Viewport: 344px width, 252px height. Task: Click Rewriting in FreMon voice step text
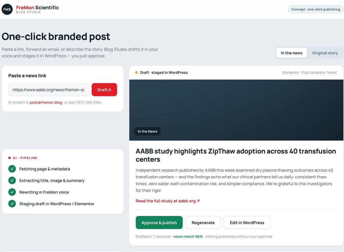44,192
